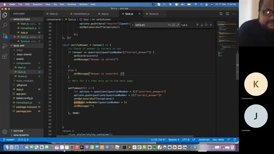Expand the Outline section
274x154 pixels.
tap(27, 131)
